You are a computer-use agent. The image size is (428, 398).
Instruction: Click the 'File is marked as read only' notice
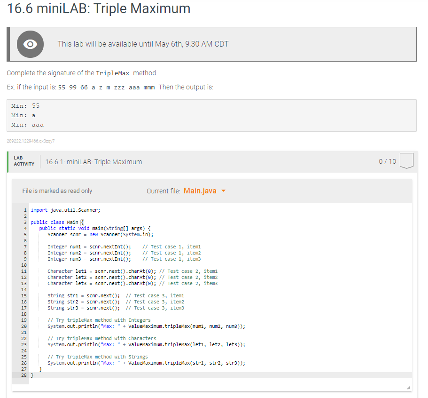tap(57, 191)
